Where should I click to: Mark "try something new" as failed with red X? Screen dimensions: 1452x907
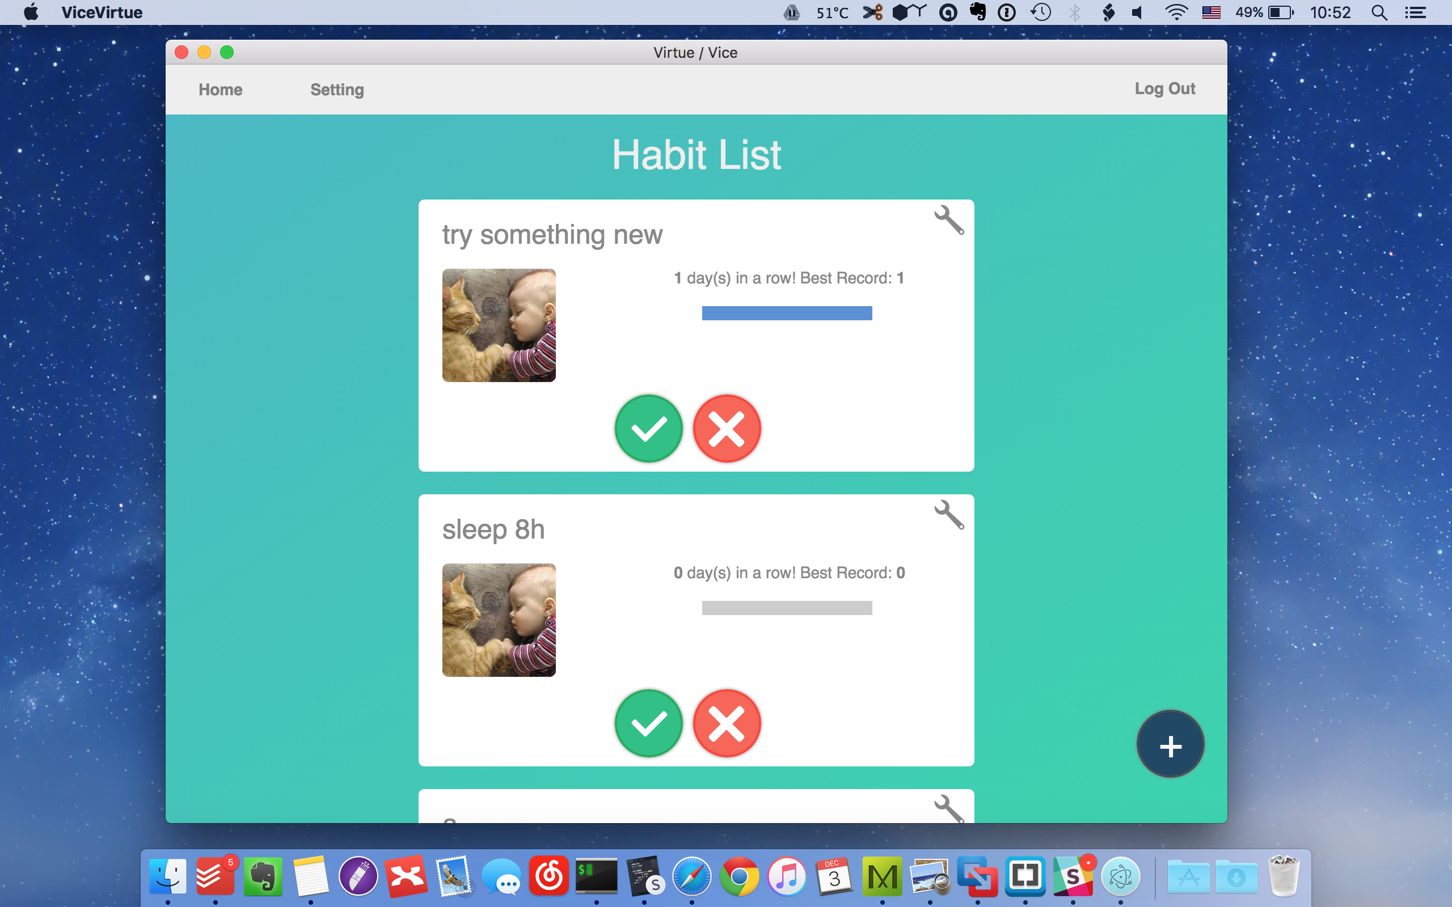(727, 427)
